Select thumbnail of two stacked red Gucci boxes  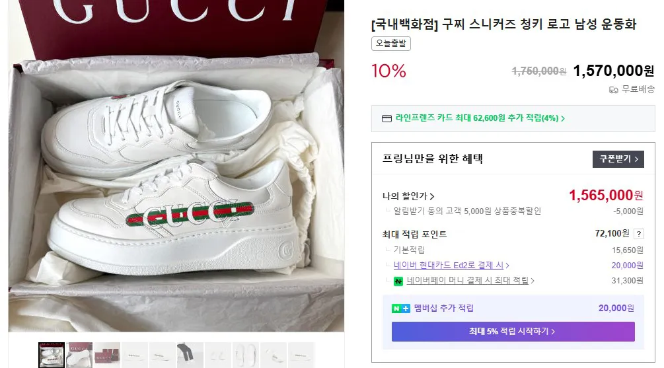point(107,355)
